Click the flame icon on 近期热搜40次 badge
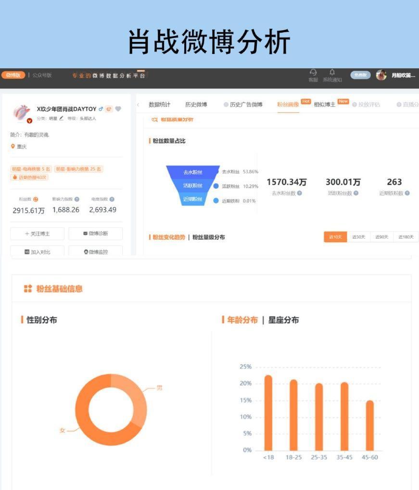Screen dimensions: 419x490 pyautogui.click(x=15, y=177)
